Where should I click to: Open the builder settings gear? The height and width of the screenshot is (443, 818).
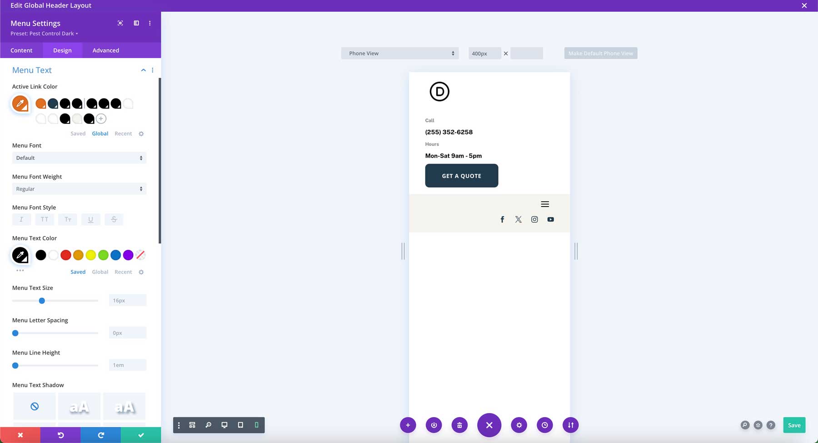pos(519,425)
